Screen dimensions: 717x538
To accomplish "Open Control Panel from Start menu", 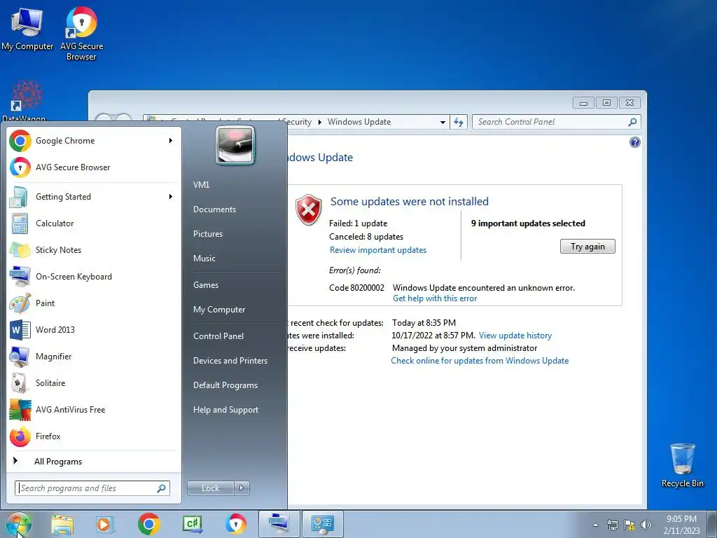I will pyautogui.click(x=218, y=336).
